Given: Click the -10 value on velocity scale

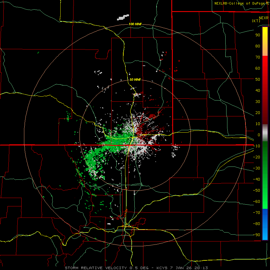Looking at the screenshot, I should (256, 146).
